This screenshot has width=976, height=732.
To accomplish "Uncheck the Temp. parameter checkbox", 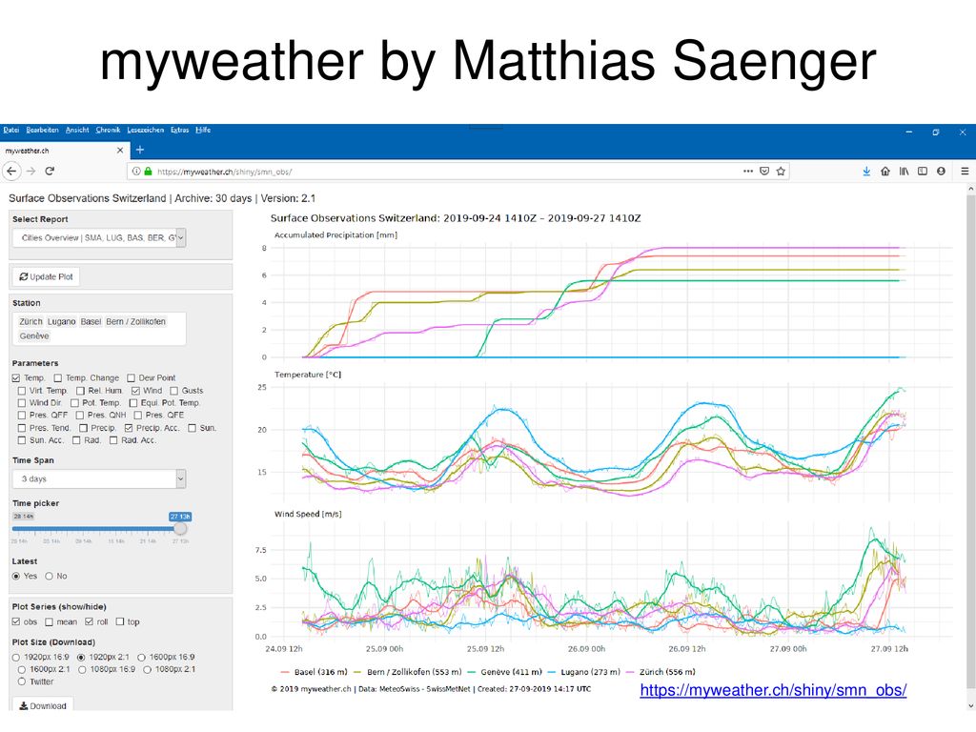I will [x=15, y=377].
